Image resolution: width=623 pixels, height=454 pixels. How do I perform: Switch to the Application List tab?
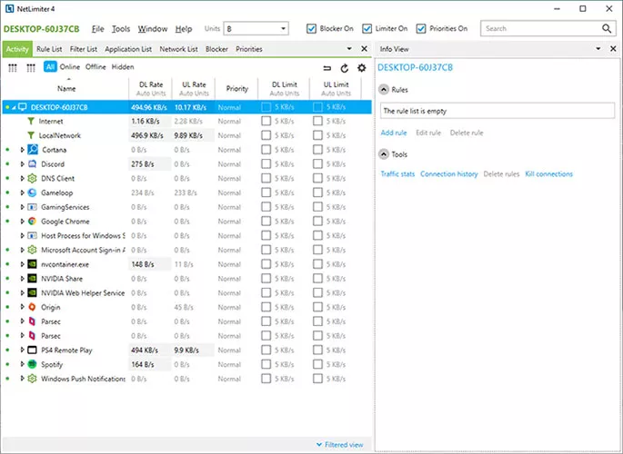point(128,49)
